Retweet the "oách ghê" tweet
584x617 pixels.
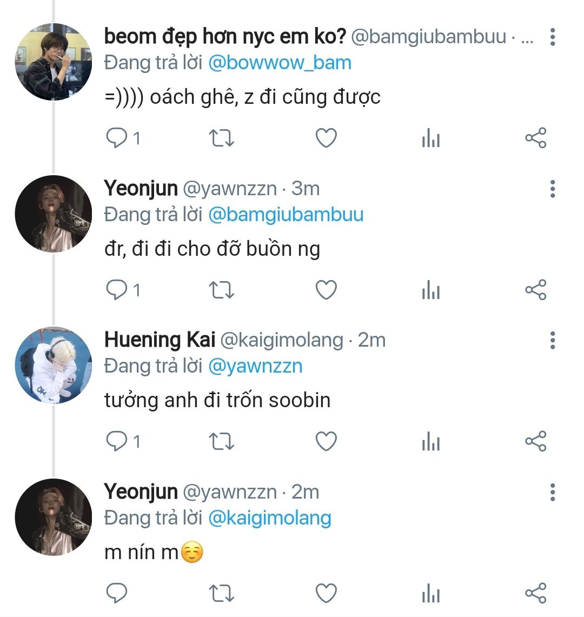point(221,139)
